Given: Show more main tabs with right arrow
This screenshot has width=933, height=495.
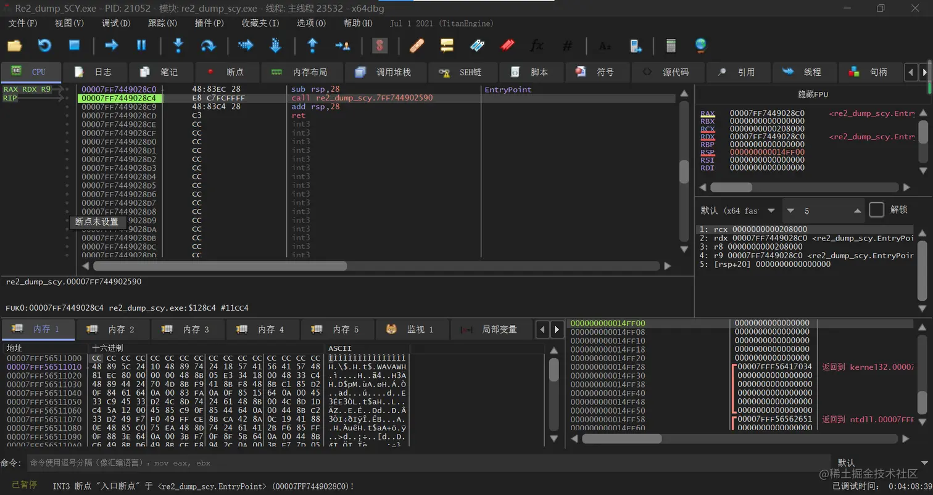Looking at the screenshot, I should (924, 72).
